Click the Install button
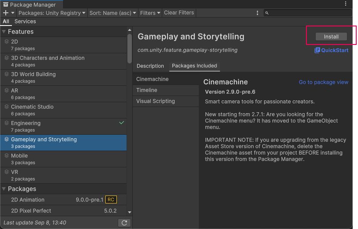Image resolution: width=358 pixels, height=229 pixels. coord(331,37)
